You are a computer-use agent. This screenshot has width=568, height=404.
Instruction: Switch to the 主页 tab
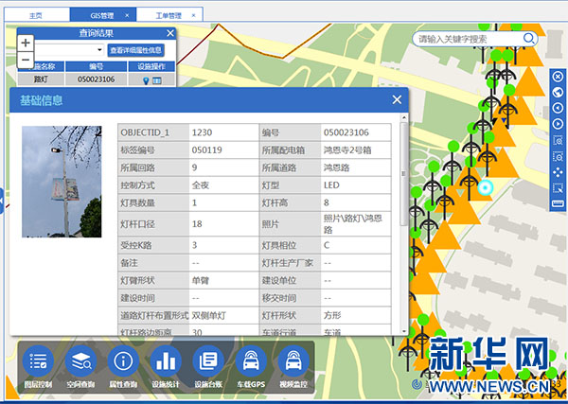36,15
